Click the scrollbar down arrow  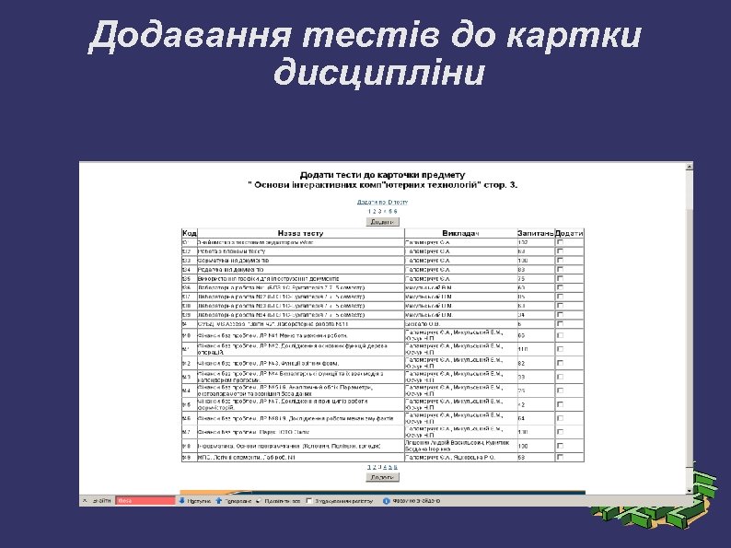tap(689, 491)
